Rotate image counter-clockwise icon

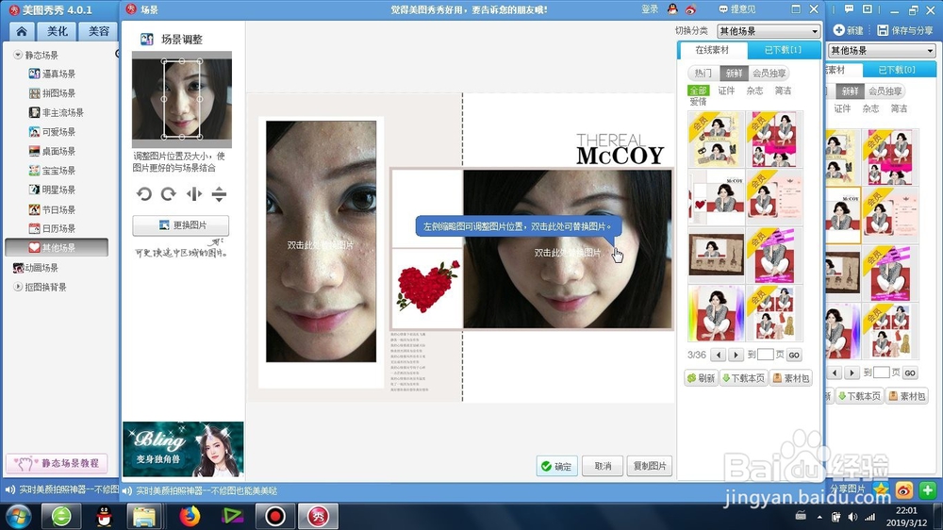pos(143,193)
